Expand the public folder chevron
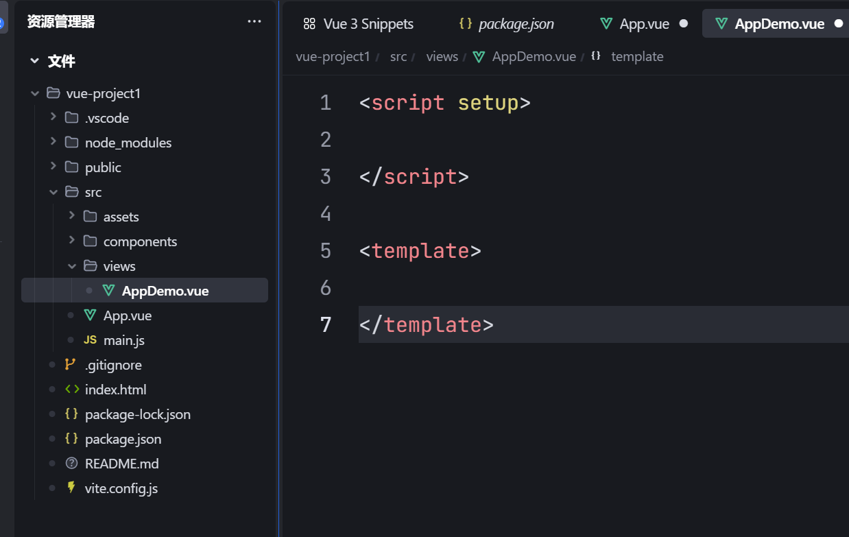 pyautogui.click(x=53, y=167)
